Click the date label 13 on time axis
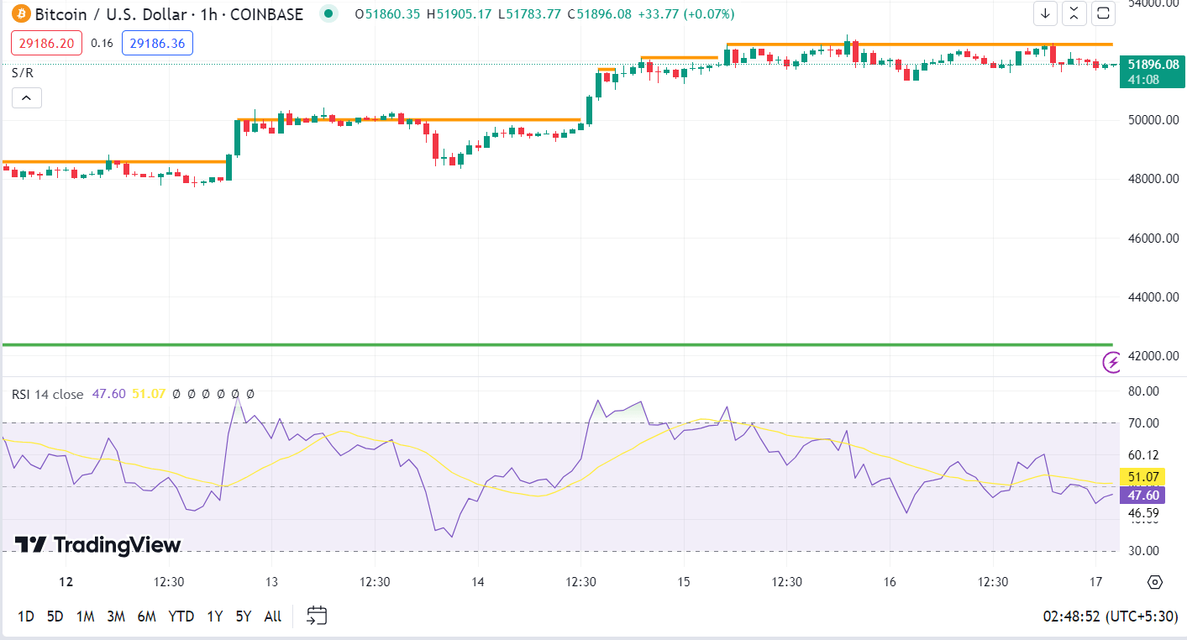Image resolution: width=1187 pixels, height=640 pixels. tap(271, 582)
